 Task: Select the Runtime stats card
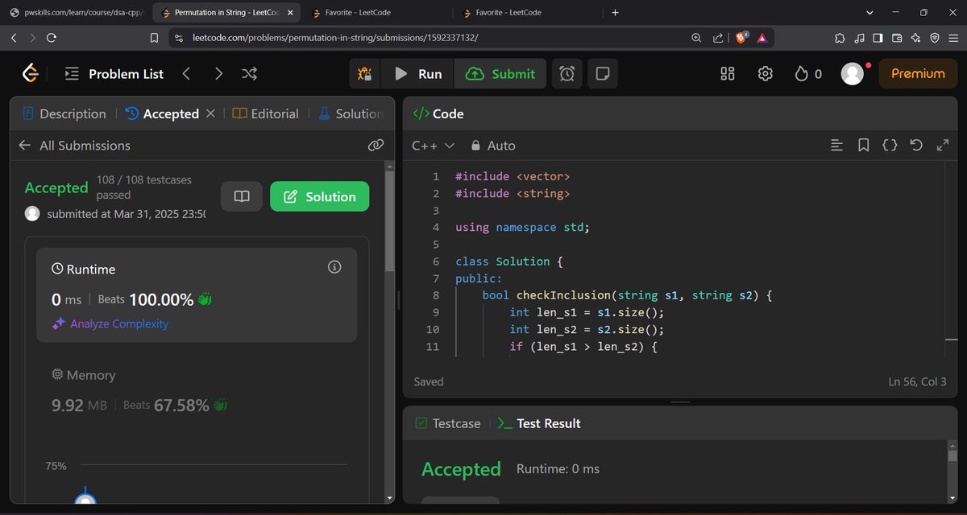[197, 295]
